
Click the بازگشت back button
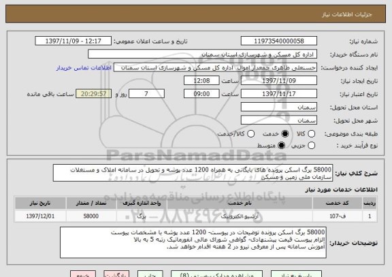116,274
